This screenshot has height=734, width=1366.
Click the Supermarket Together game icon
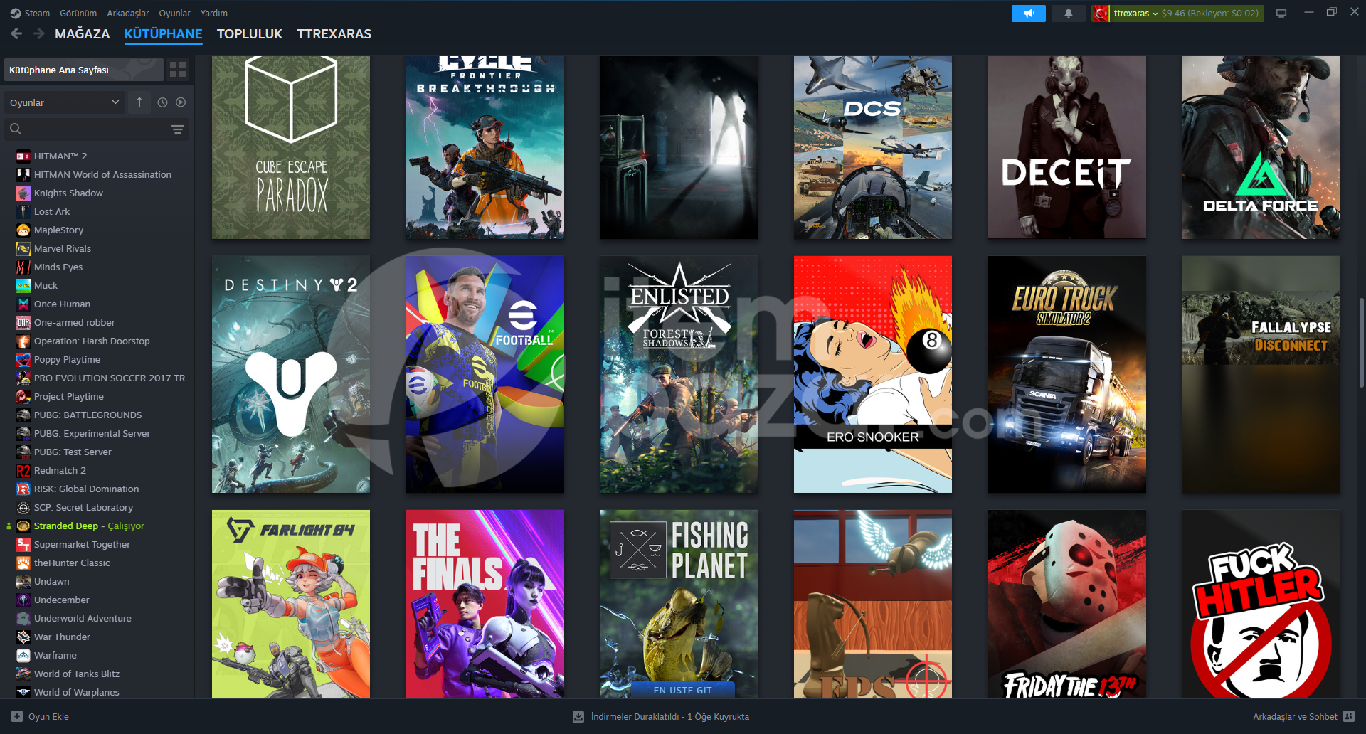(x=23, y=544)
